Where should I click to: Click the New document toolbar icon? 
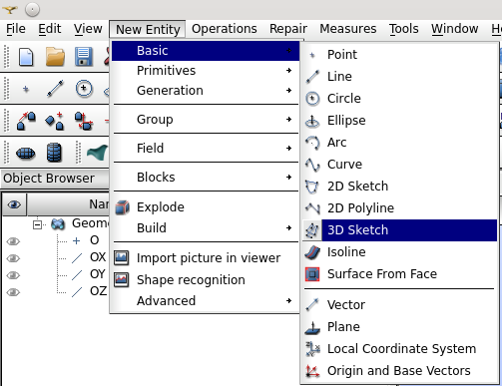(x=26, y=57)
